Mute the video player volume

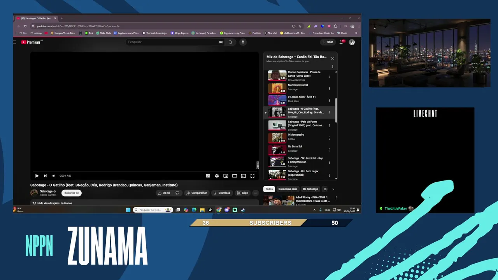point(54,176)
